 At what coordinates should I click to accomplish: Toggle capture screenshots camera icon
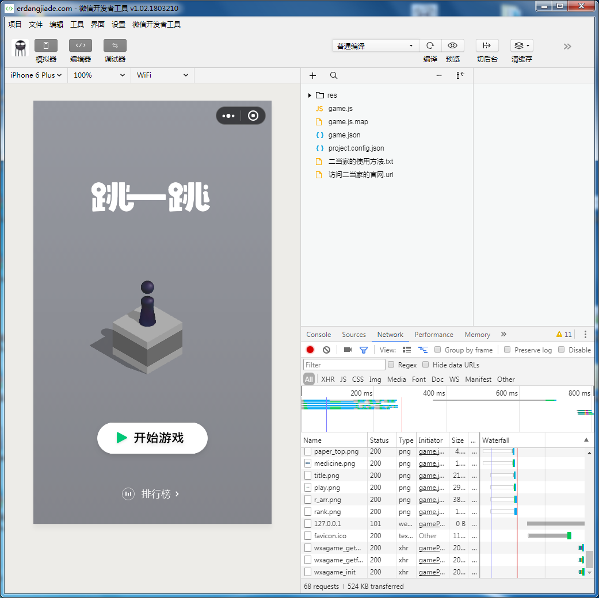(348, 350)
